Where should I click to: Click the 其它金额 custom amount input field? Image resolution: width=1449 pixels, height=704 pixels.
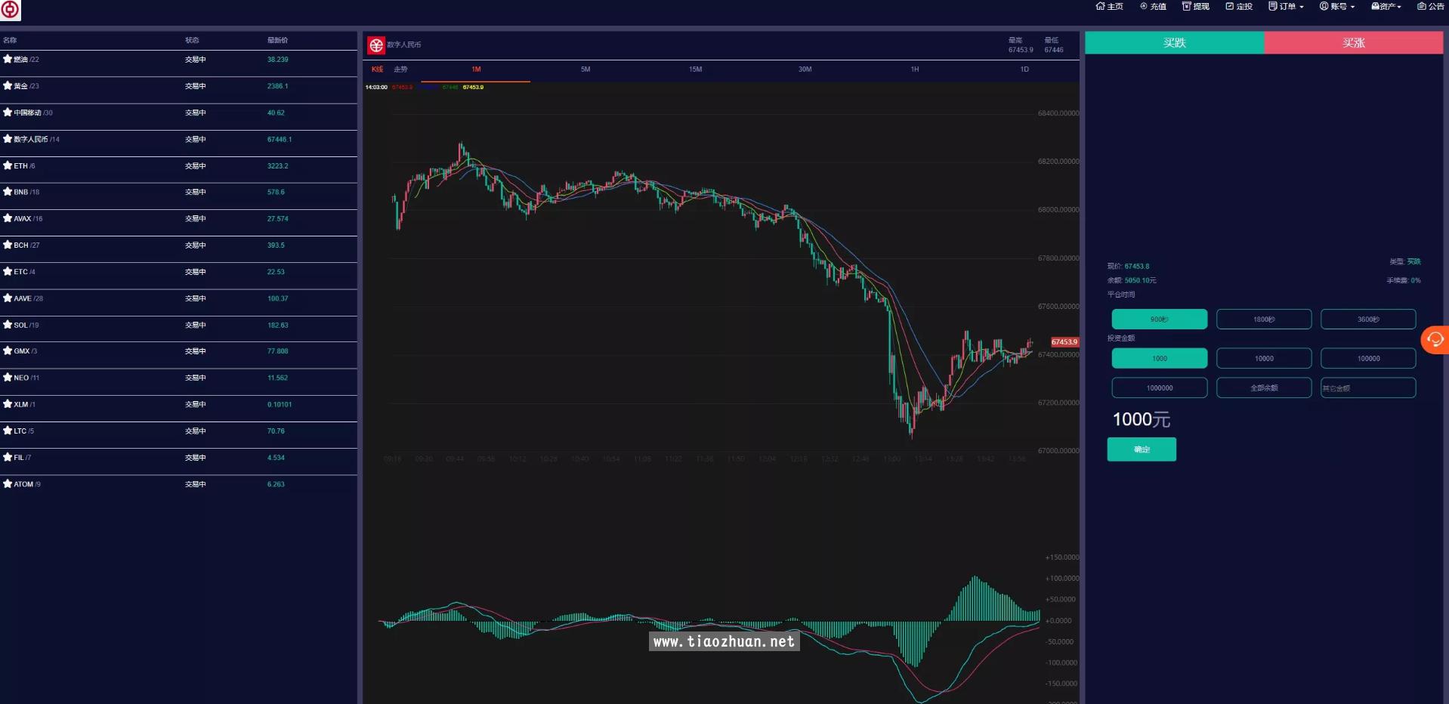tap(1368, 388)
